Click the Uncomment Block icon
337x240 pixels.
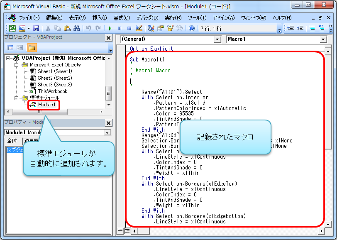pos(322,28)
